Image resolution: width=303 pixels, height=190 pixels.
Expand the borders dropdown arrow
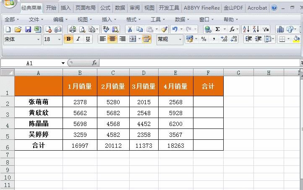[x=288, y=39]
